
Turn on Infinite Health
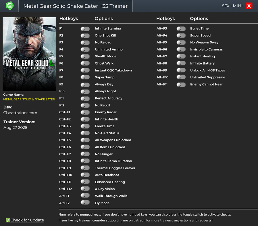pos(85,119)
